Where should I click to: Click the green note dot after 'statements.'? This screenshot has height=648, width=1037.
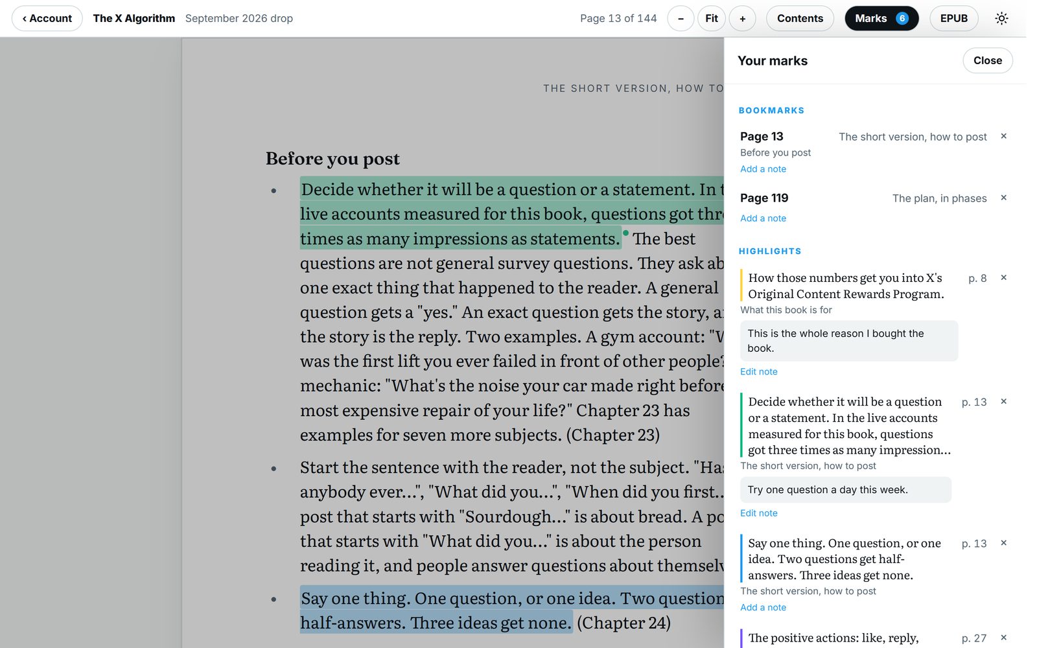625,233
